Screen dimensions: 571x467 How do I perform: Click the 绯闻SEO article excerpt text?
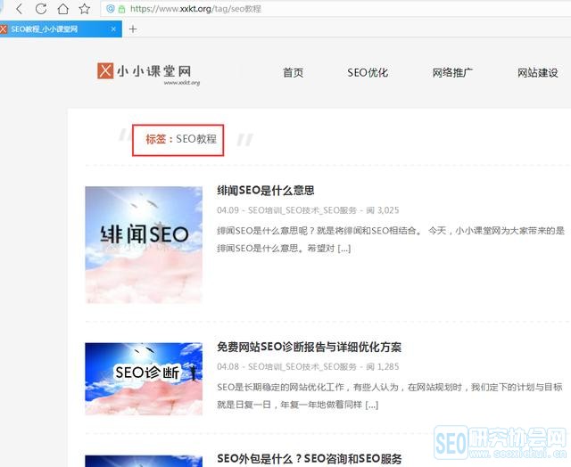click(391, 240)
